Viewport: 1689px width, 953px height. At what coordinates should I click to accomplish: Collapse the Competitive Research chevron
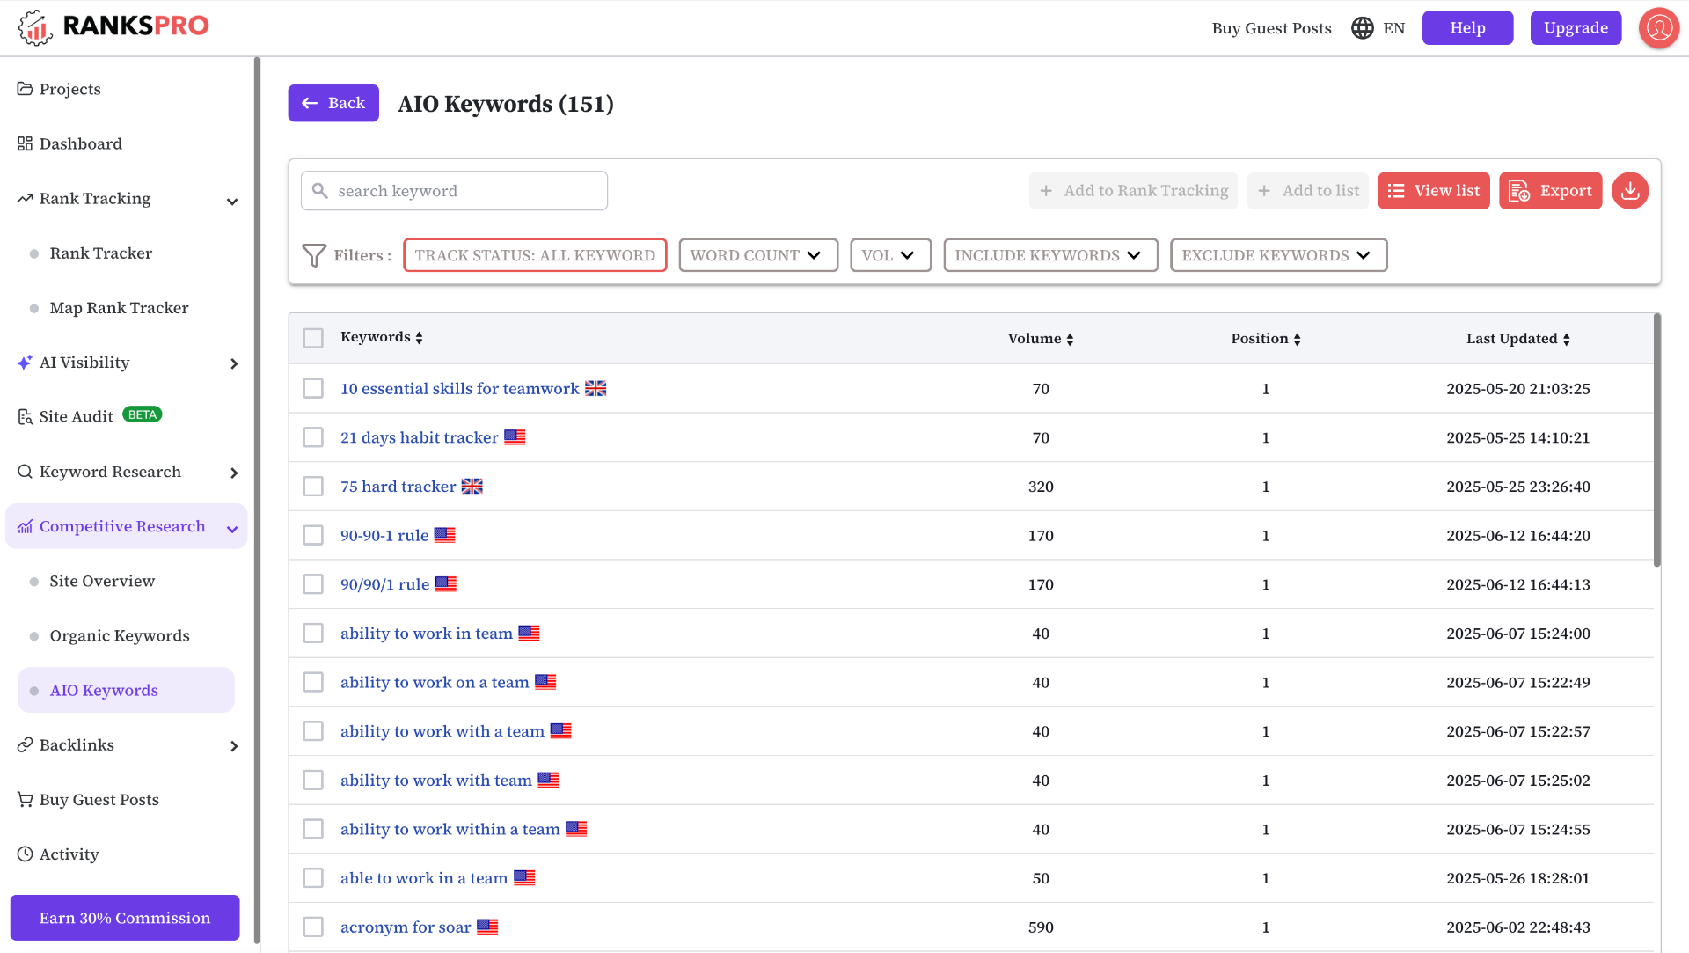[232, 529]
